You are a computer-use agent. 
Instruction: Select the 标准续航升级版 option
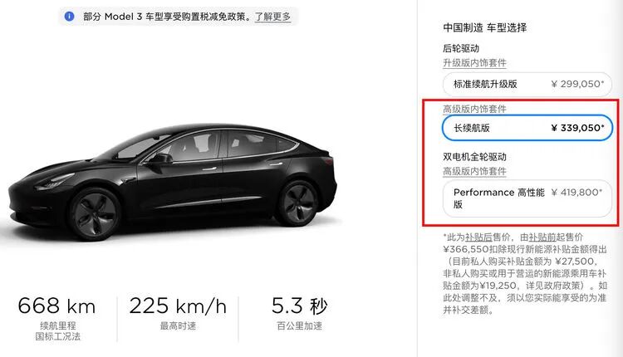tap(527, 84)
